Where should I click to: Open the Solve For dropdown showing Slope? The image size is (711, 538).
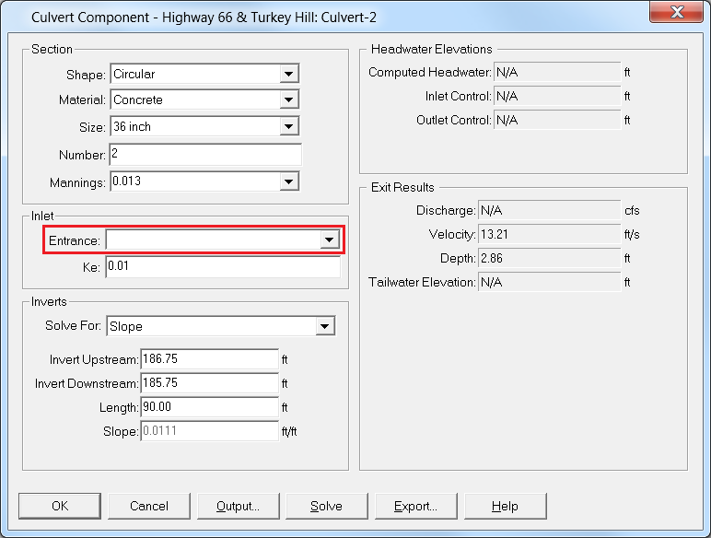click(221, 326)
